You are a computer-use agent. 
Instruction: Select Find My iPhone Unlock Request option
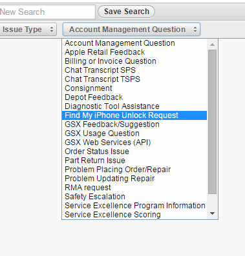pos(134,115)
